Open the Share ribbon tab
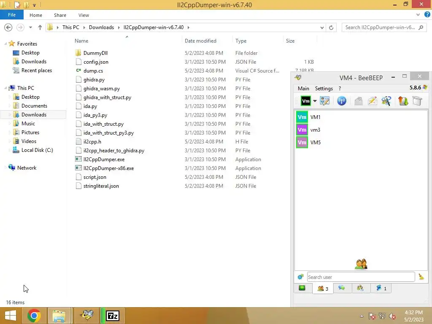This screenshot has height=324, width=432. 60,15
